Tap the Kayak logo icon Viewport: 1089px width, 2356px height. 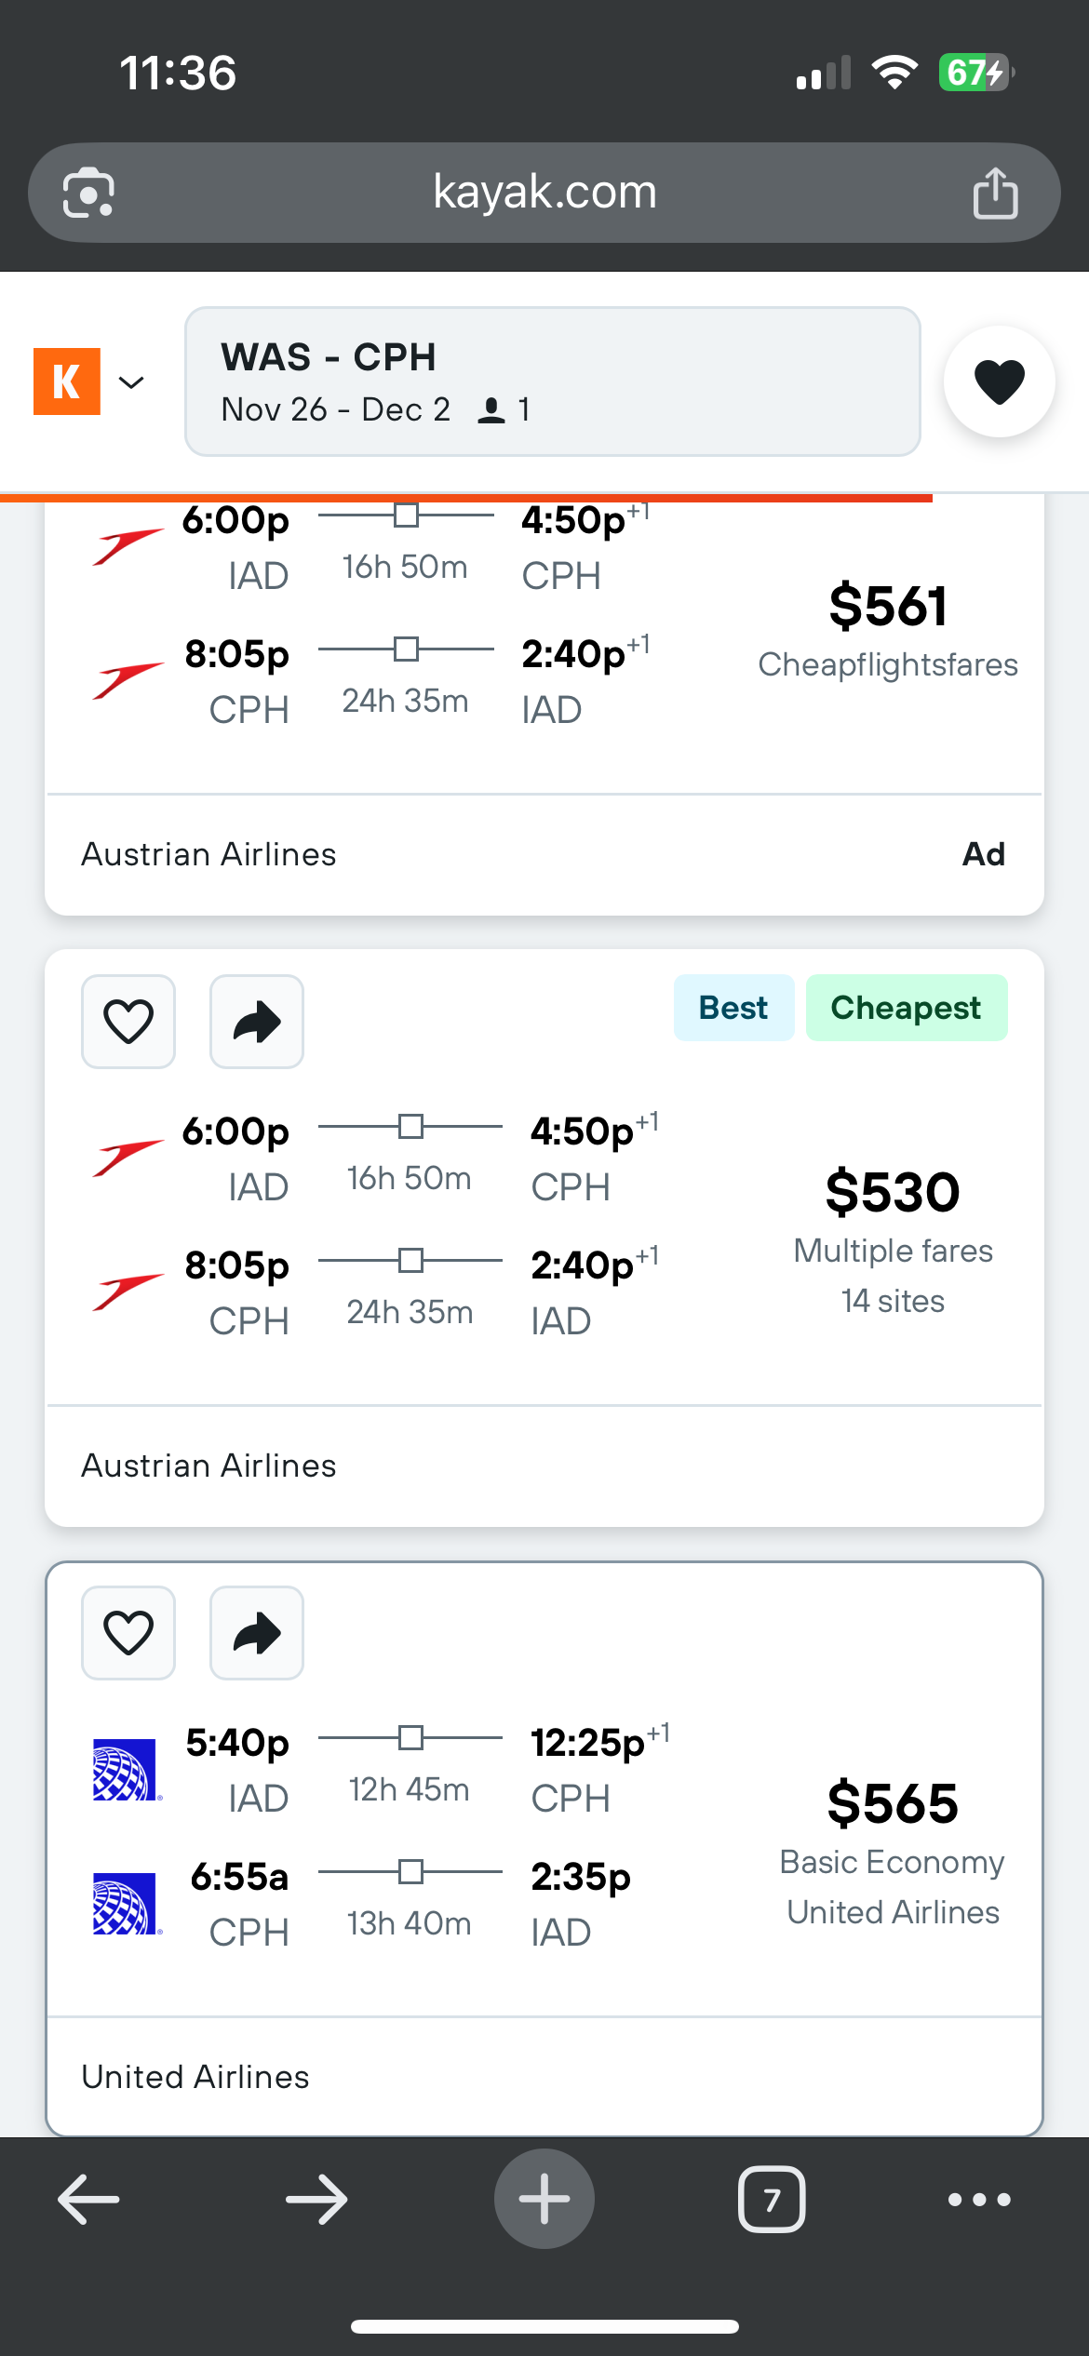point(67,382)
